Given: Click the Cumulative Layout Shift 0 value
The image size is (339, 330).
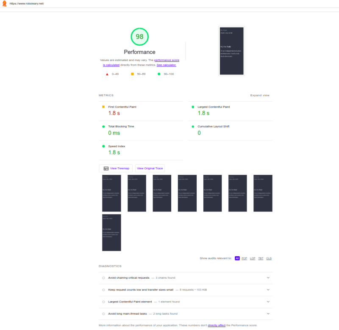Looking at the screenshot, I should click(199, 133).
